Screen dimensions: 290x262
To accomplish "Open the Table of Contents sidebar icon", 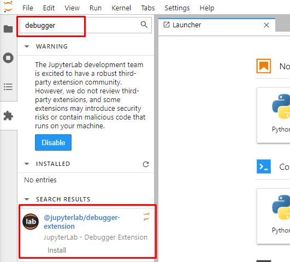I will 8,87.
